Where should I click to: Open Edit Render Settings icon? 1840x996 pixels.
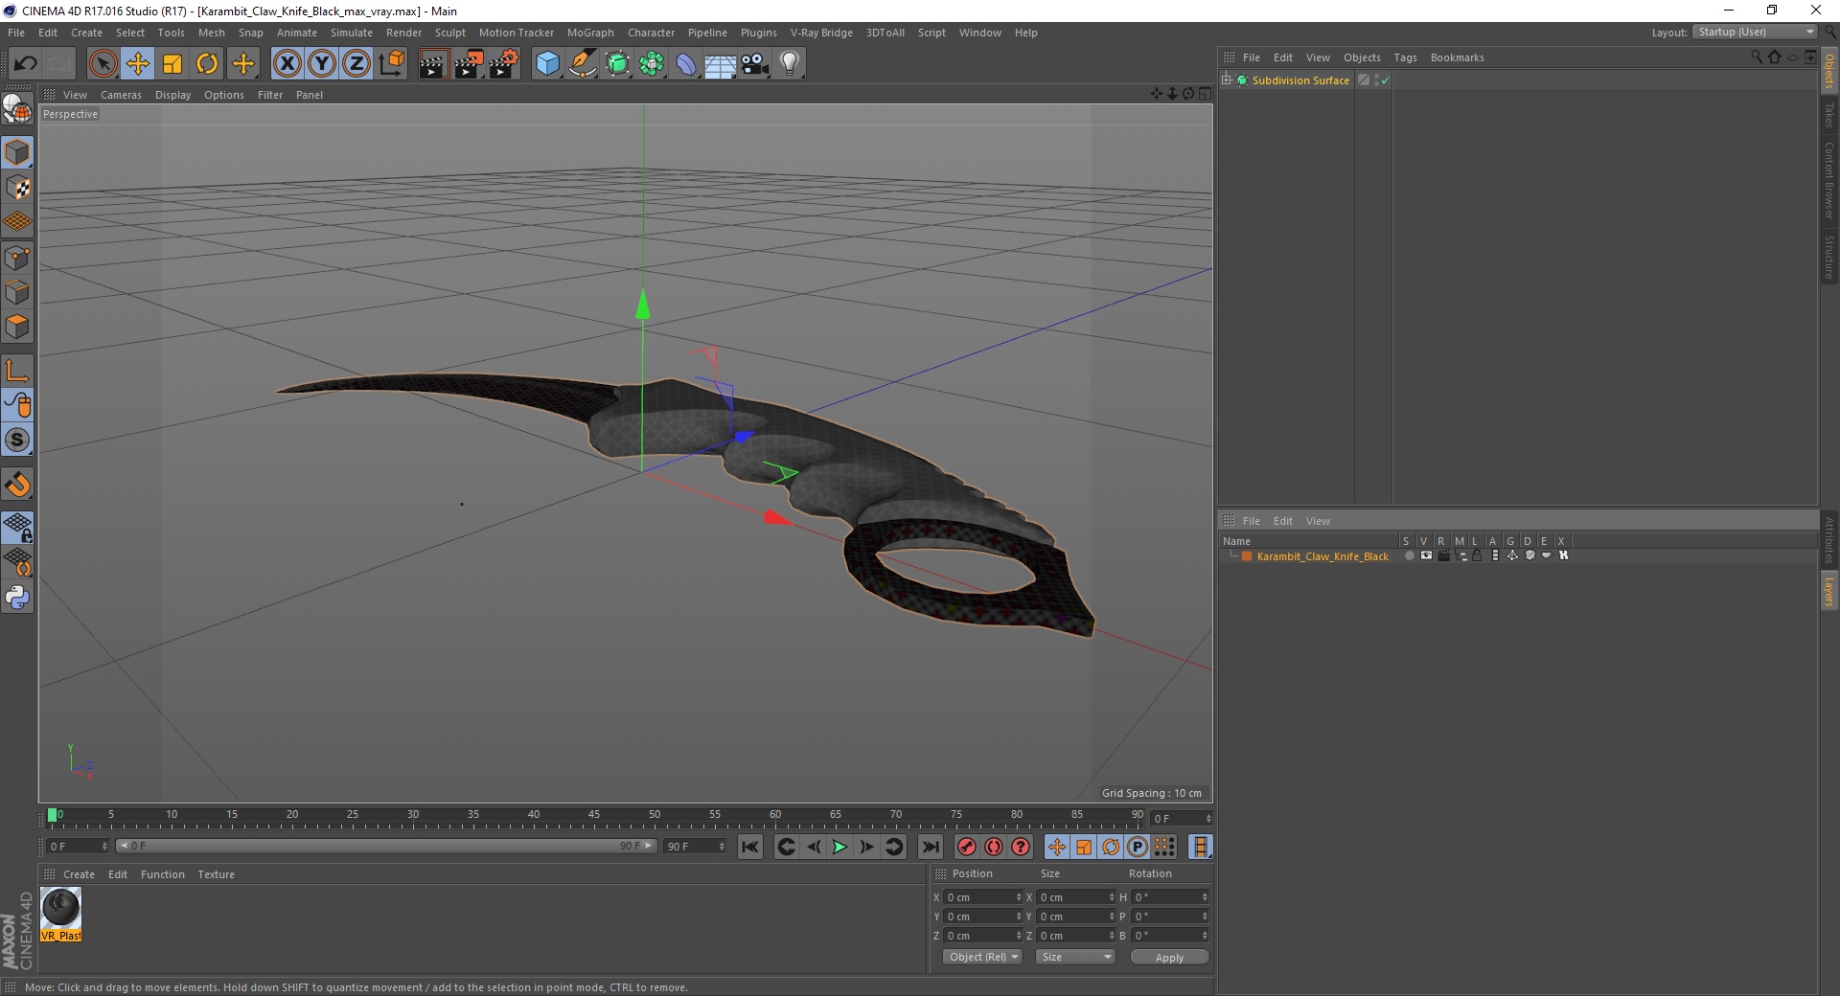coord(504,64)
